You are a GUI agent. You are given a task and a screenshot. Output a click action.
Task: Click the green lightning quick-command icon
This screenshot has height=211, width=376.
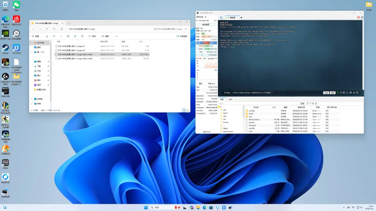pos(338,93)
